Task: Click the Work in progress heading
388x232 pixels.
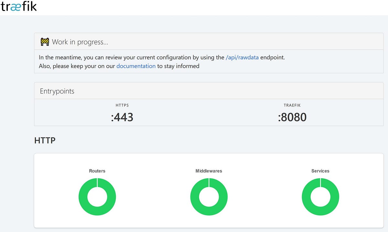Action: point(80,42)
